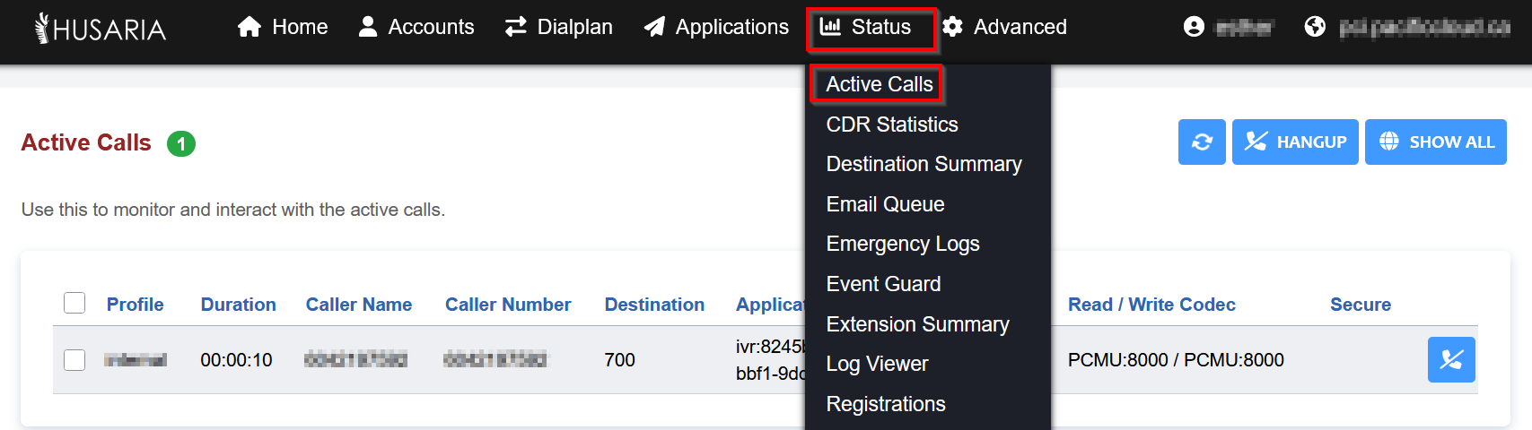The image size is (1532, 430).
Task: Open the Status menu
Action: coord(866,27)
